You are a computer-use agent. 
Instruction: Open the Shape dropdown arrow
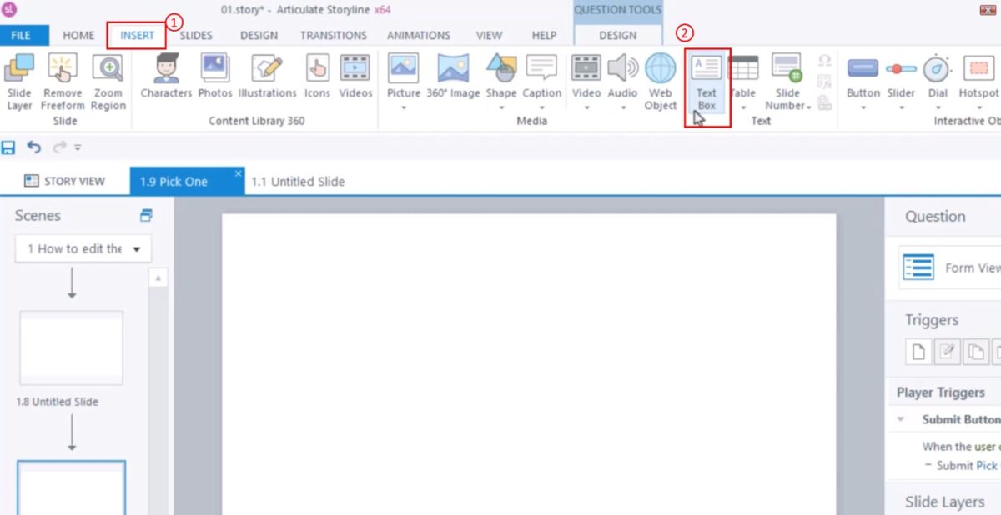tap(501, 107)
